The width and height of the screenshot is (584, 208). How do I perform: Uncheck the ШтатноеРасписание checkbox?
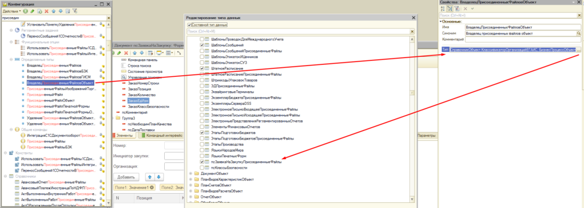tap(202, 69)
